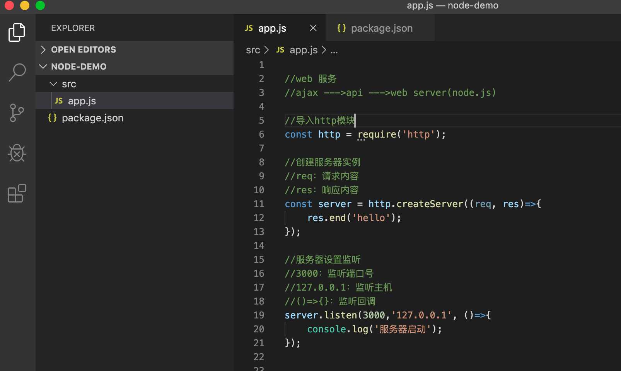621x371 pixels.
Task: Expand the OPEN EDITORS section
Action: [135, 49]
